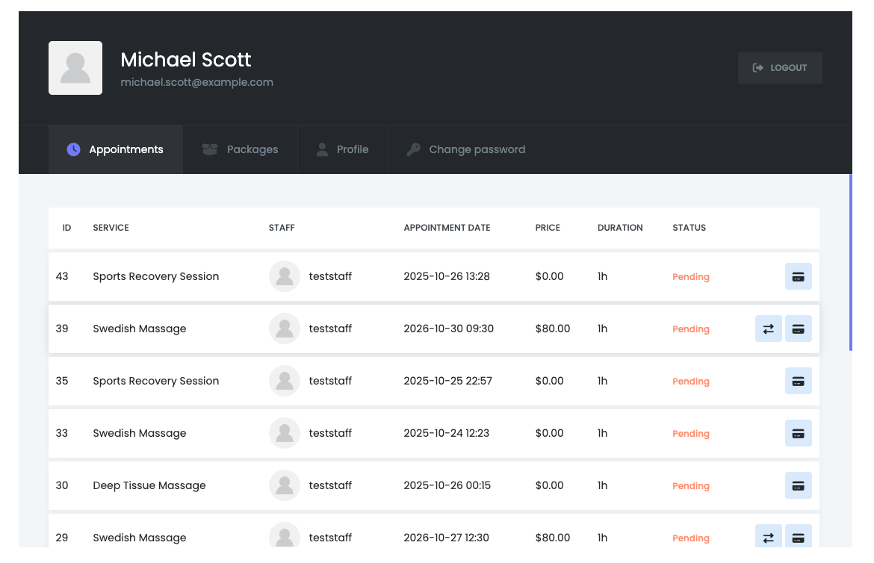Viewport: 874px width, 563px height.
Task: Click the Status column header
Action: point(689,228)
